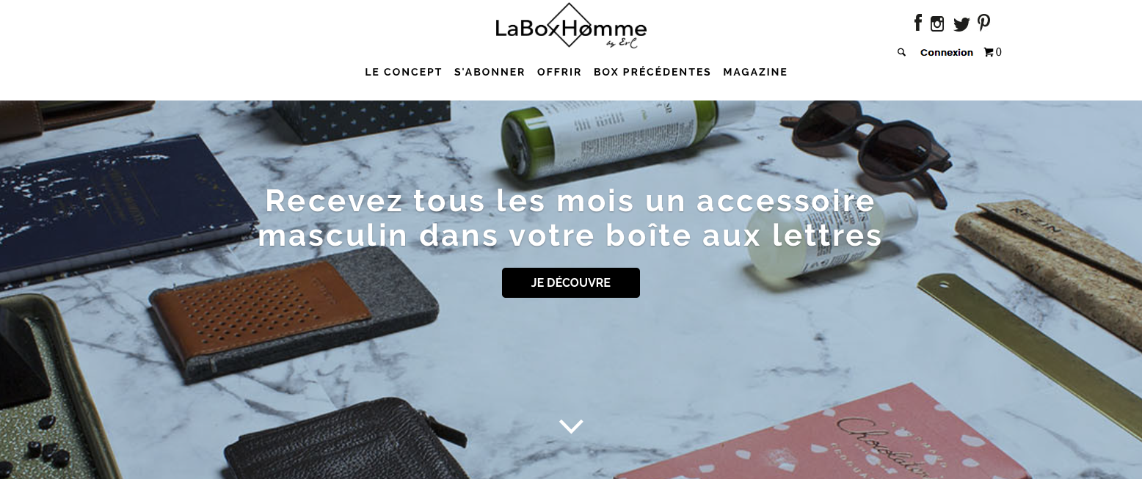Open the Le Concept menu item
The height and width of the screenshot is (479, 1142).
pyautogui.click(x=404, y=72)
